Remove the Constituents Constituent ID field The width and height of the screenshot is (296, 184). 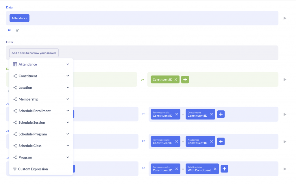211,114
